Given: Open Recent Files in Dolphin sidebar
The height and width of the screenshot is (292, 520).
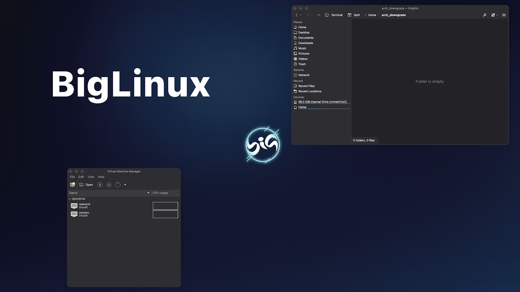Looking at the screenshot, I should [321, 86].
